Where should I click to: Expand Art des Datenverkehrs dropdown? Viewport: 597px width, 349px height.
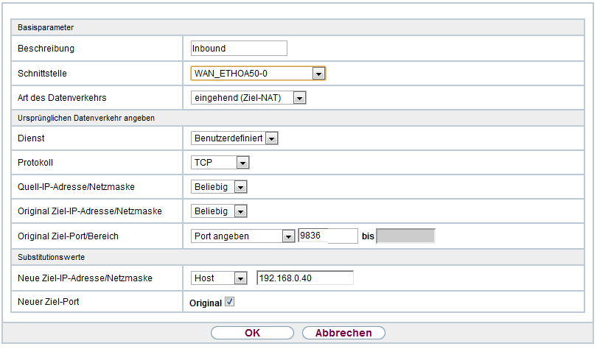point(248,98)
